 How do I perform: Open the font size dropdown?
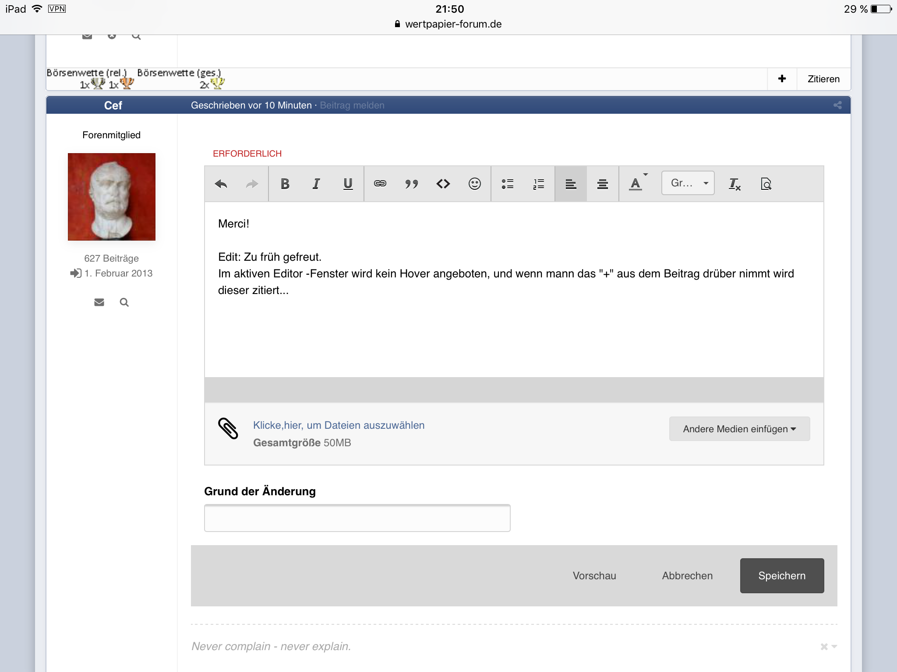pyautogui.click(x=688, y=183)
